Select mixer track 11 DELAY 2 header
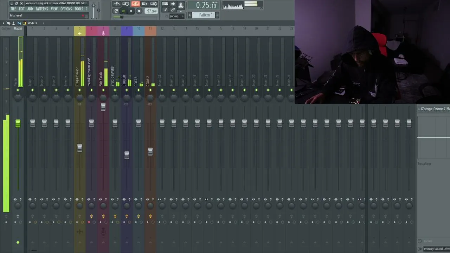The image size is (450, 253). pos(150,31)
